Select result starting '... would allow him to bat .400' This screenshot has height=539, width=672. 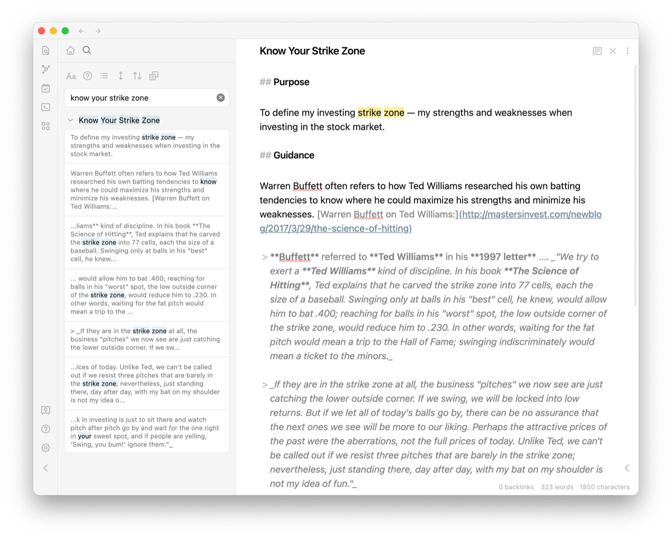click(147, 295)
